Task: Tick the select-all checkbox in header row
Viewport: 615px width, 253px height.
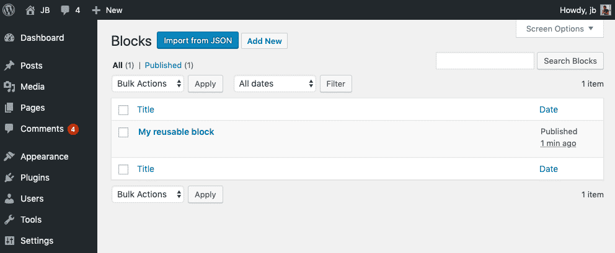Action: tap(123, 110)
